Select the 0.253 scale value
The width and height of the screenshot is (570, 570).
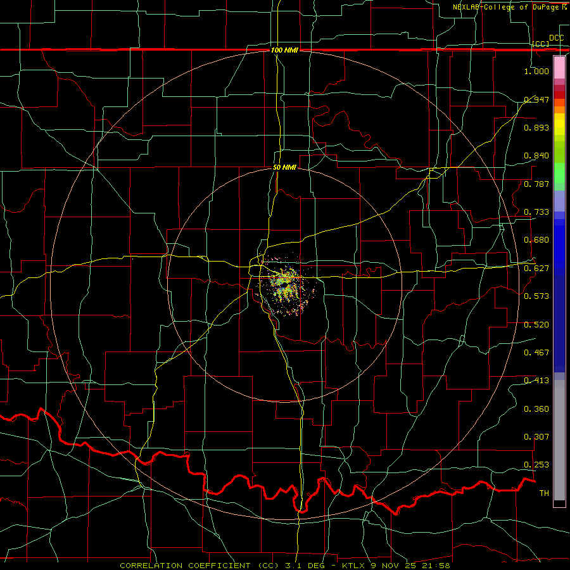click(x=536, y=465)
